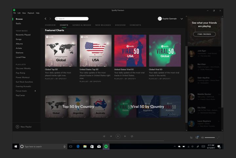
Task: Adjust the volume slider
Action: (210, 138)
